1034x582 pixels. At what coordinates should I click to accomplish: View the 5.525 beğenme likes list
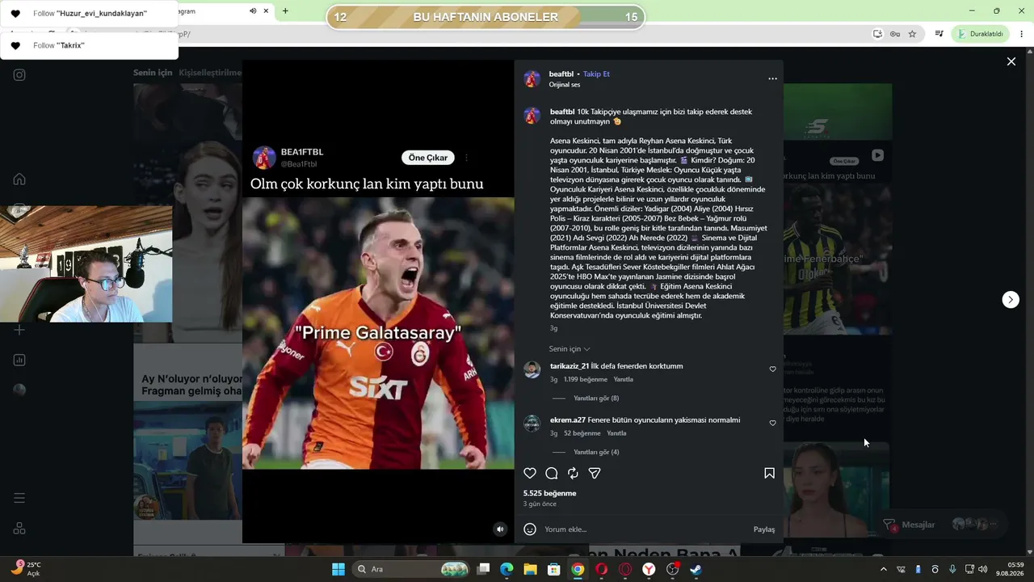(550, 494)
